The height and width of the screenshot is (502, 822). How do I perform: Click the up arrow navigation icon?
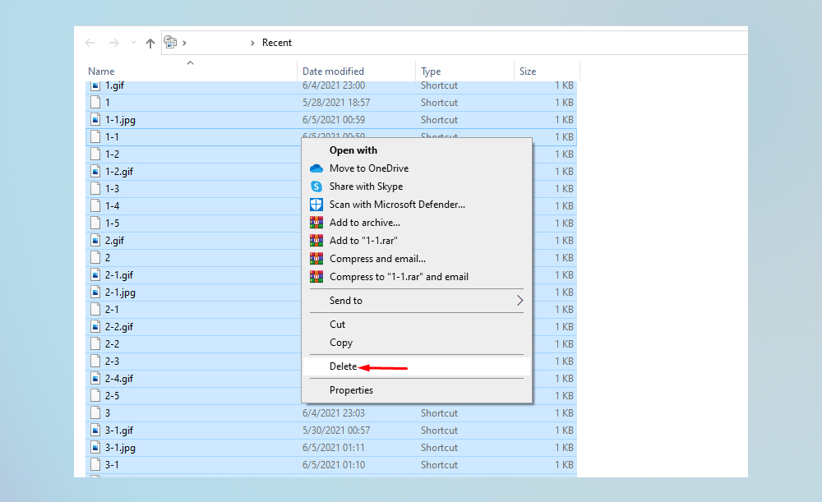point(150,44)
